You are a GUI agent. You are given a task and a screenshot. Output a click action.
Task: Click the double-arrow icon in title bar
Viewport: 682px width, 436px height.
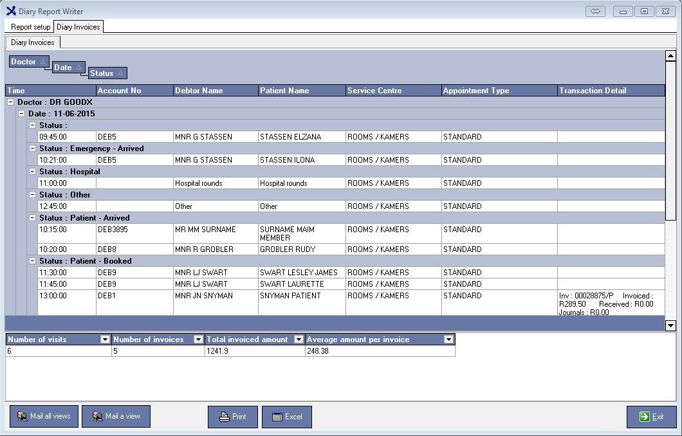pyautogui.click(x=595, y=12)
